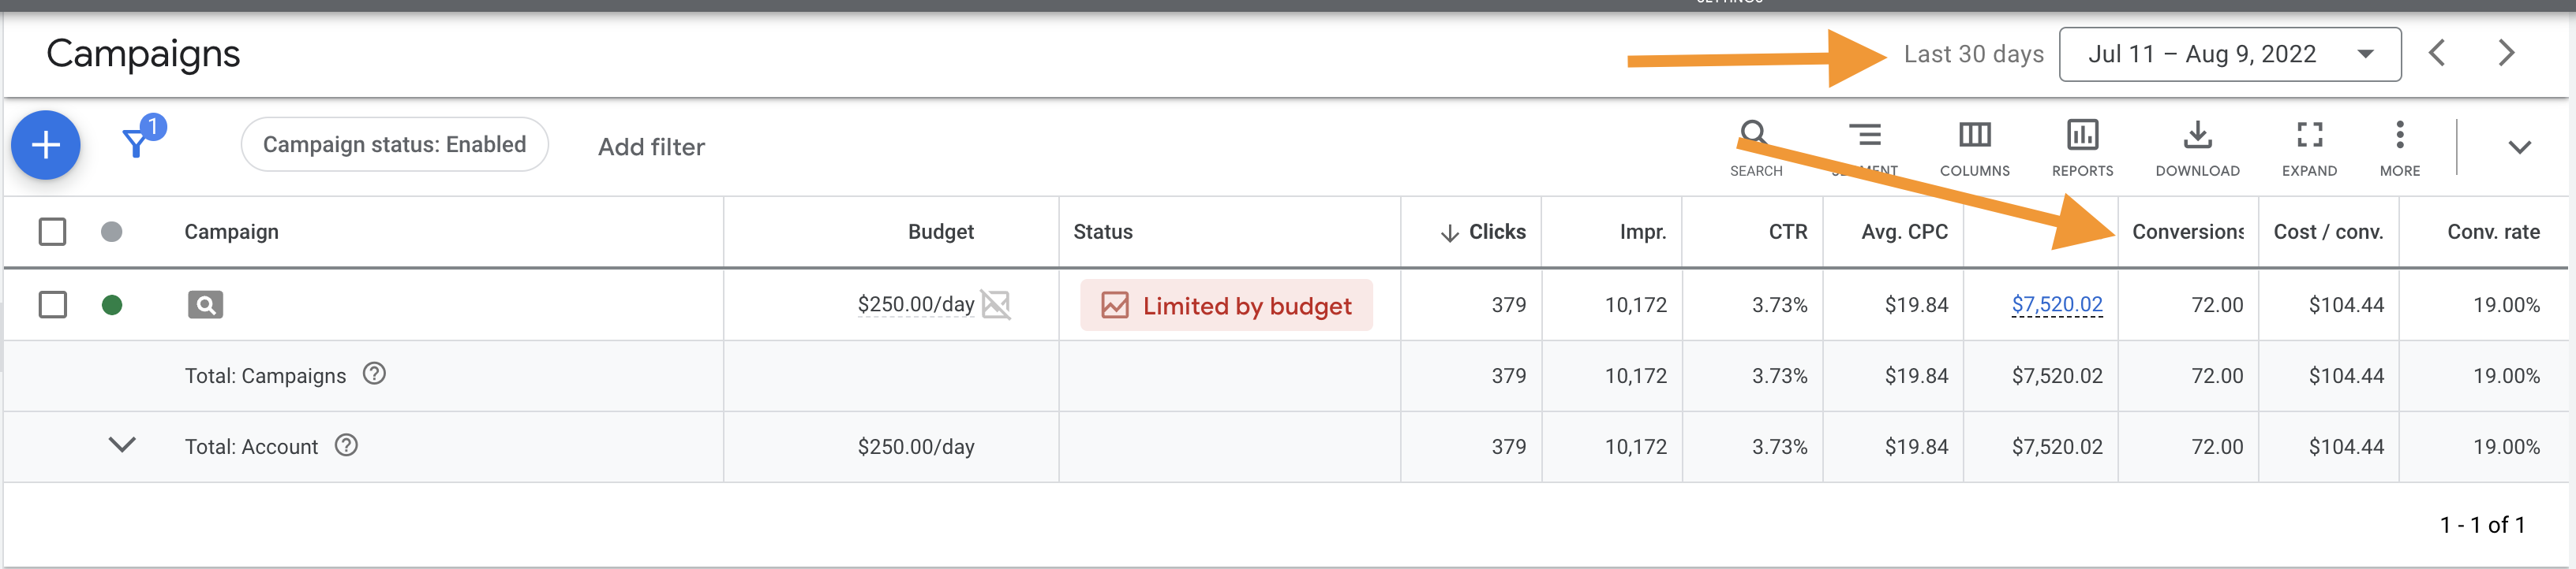2576x569 pixels.
Task: Open the Reports icon
Action: (2082, 146)
